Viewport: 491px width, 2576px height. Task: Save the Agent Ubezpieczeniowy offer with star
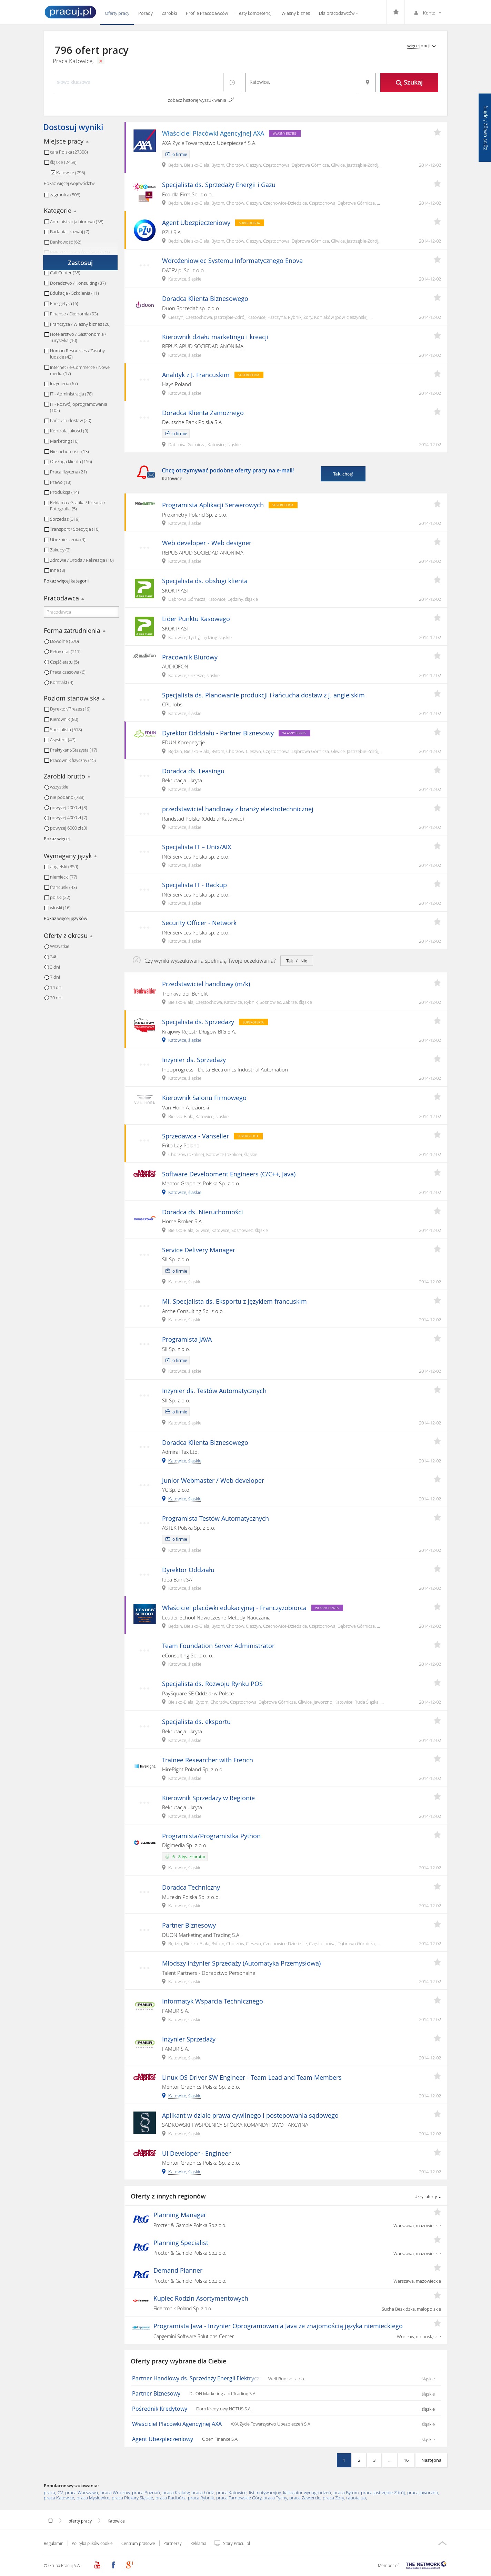pyautogui.click(x=437, y=222)
